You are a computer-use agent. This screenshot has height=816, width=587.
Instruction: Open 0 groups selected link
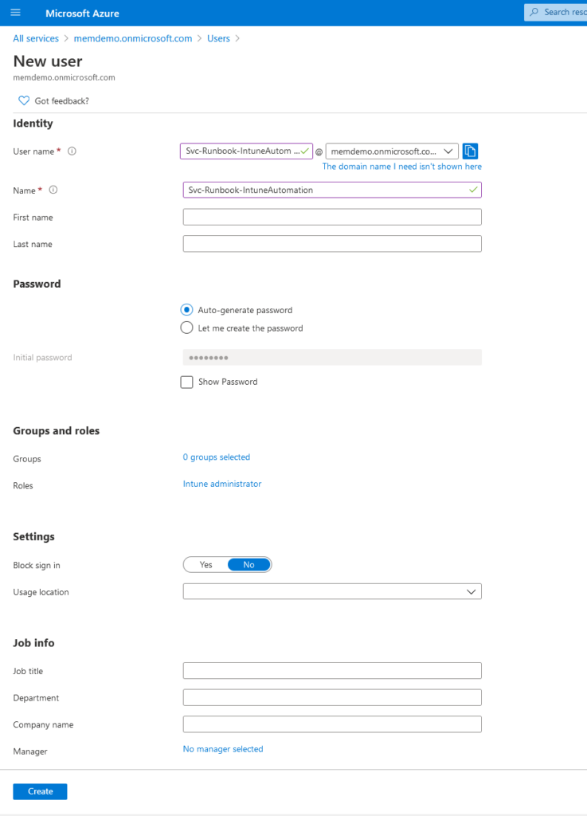click(217, 457)
